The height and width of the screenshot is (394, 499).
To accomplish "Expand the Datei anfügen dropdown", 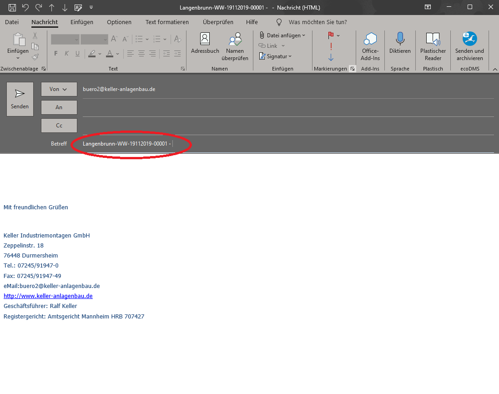I will tap(303, 35).
